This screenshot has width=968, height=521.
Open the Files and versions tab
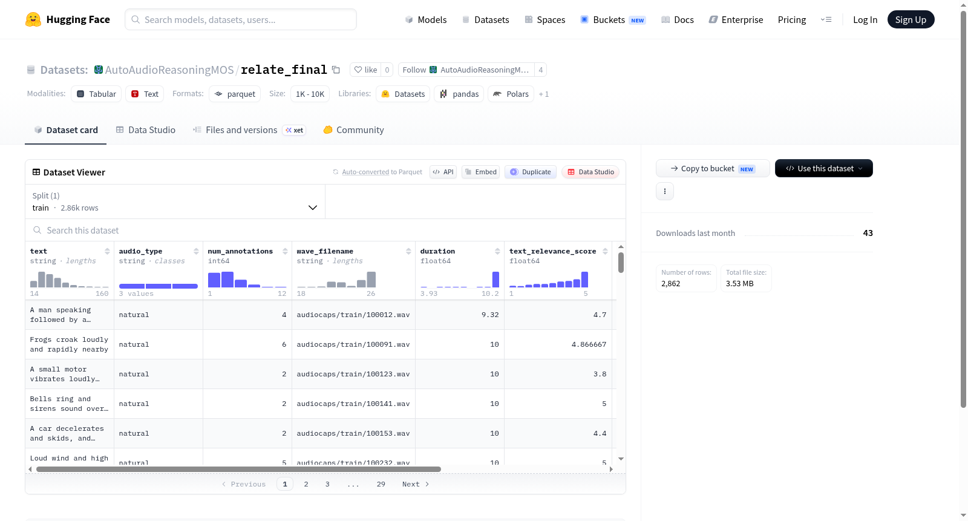click(249, 129)
